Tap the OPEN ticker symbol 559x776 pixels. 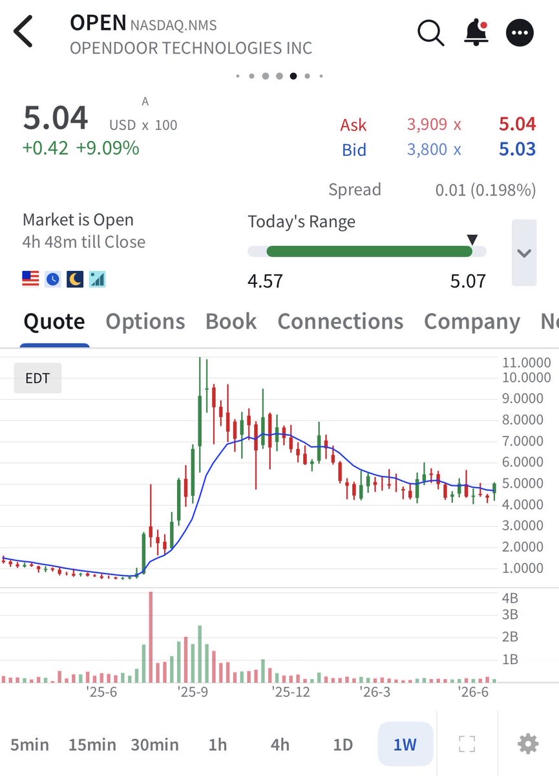(x=98, y=23)
